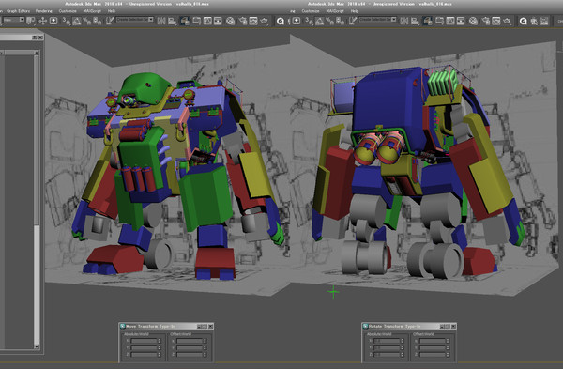Expand Named Selection Sets dropdown in right window
The height and width of the screenshot is (369, 563).
pyautogui.click(x=378, y=20)
